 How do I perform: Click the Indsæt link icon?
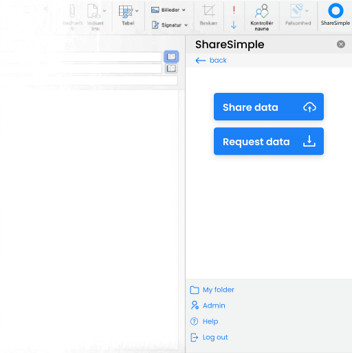pos(93,11)
